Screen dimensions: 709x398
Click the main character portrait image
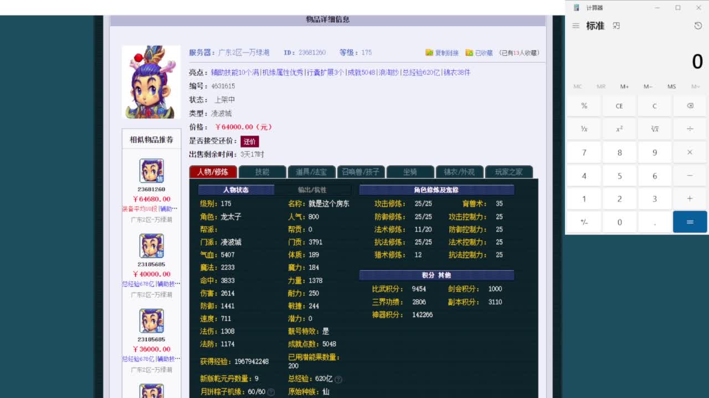151,82
